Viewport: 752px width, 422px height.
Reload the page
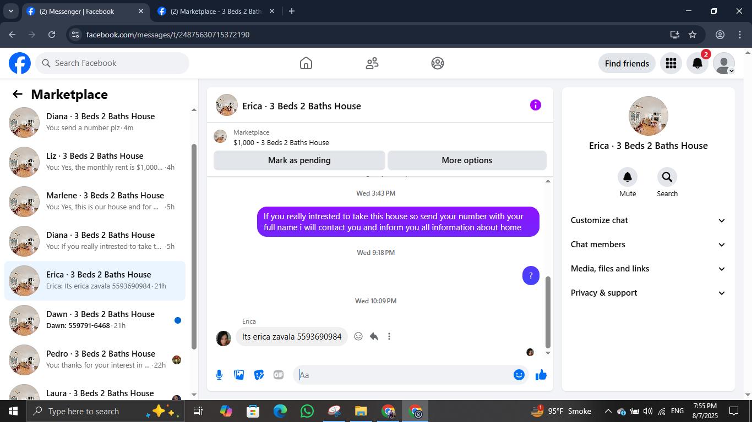pos(52,35)
